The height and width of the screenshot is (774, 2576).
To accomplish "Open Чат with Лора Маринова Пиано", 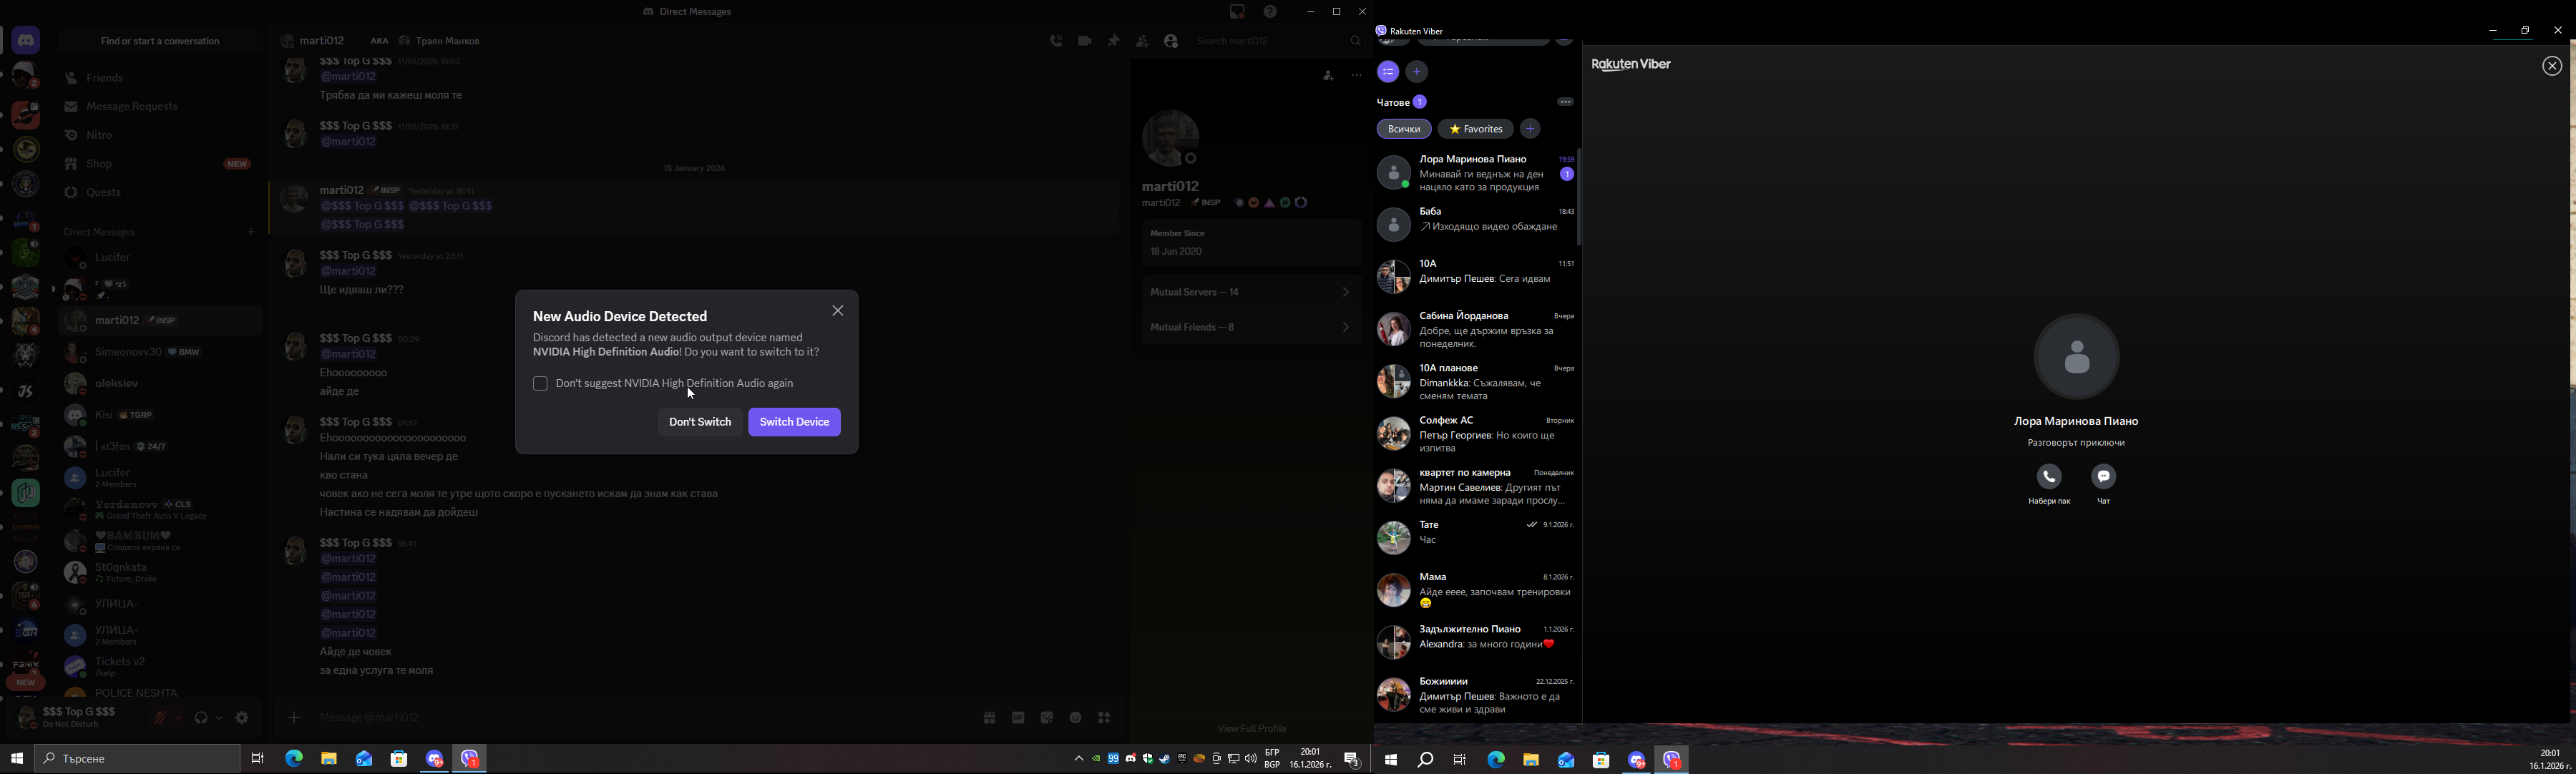I will [2104, 477].
